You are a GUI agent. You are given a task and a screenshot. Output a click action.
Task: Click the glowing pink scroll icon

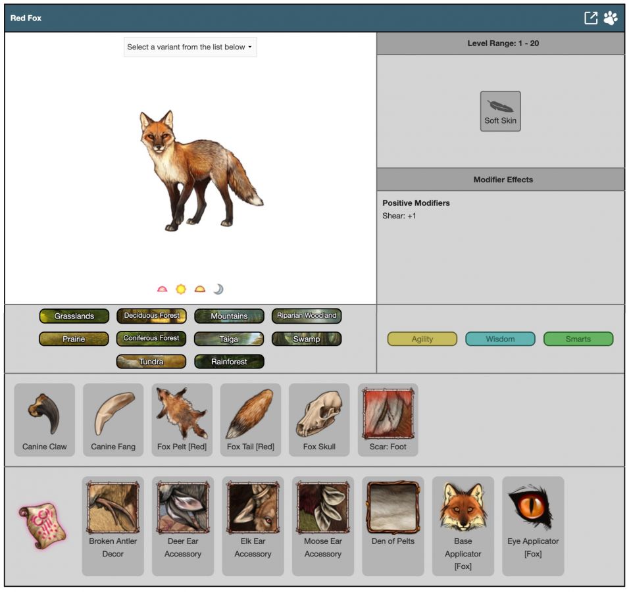click(41, 527)
